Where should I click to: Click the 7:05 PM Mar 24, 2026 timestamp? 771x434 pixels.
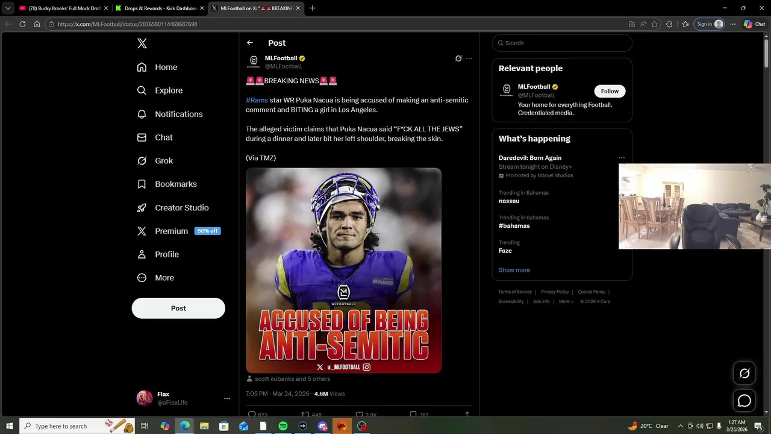(278, 394)
